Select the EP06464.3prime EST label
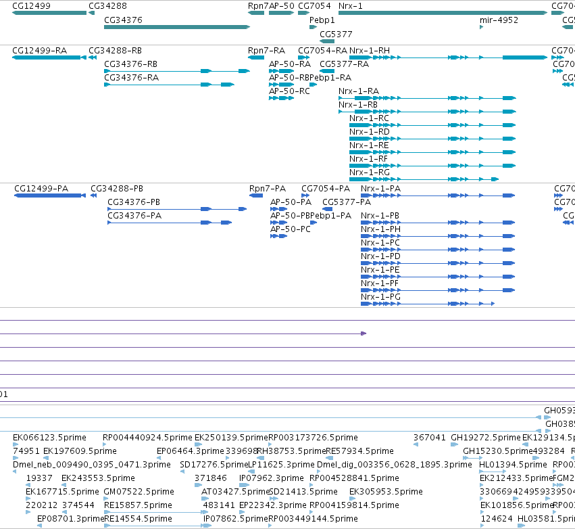The image size is (575, 529). [191, 451]
